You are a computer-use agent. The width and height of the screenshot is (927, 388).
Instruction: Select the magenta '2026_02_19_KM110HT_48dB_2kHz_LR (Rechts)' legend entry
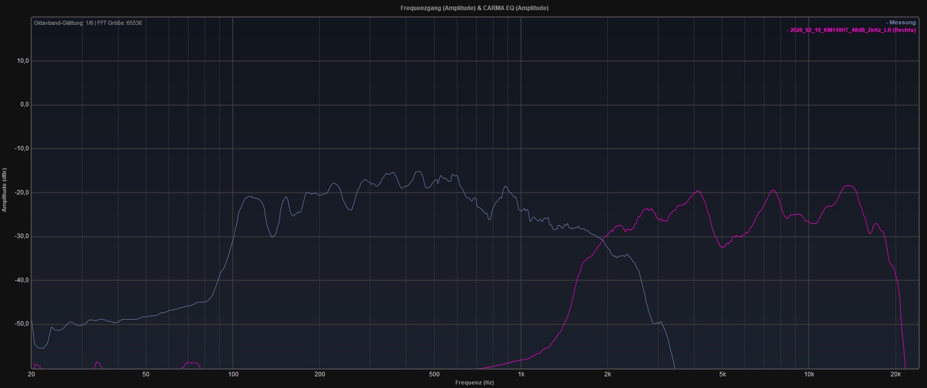[851, 30]
